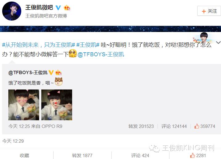Expand the post options chevron menu
This screenshot has width=221, height=159.
(x=219, y=42)
